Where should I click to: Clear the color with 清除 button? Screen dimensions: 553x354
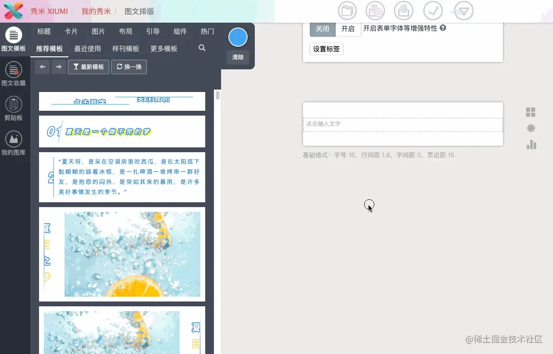coord(237,57)
